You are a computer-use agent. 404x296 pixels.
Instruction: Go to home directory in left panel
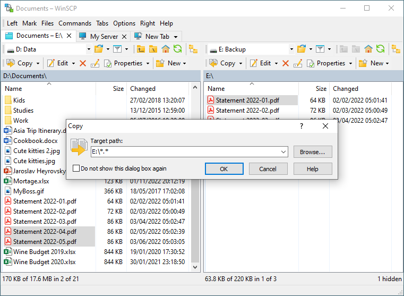click(166, 49)
